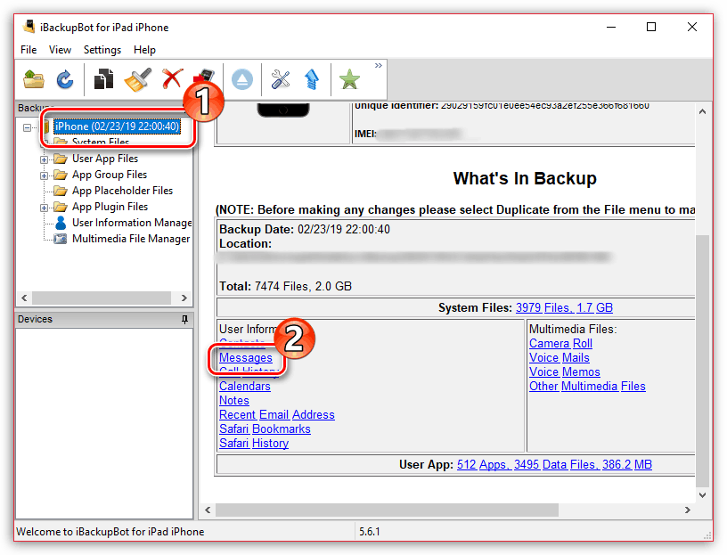727x555 pixels.
Task: Open the Messages link
Action: pos(246,358)
